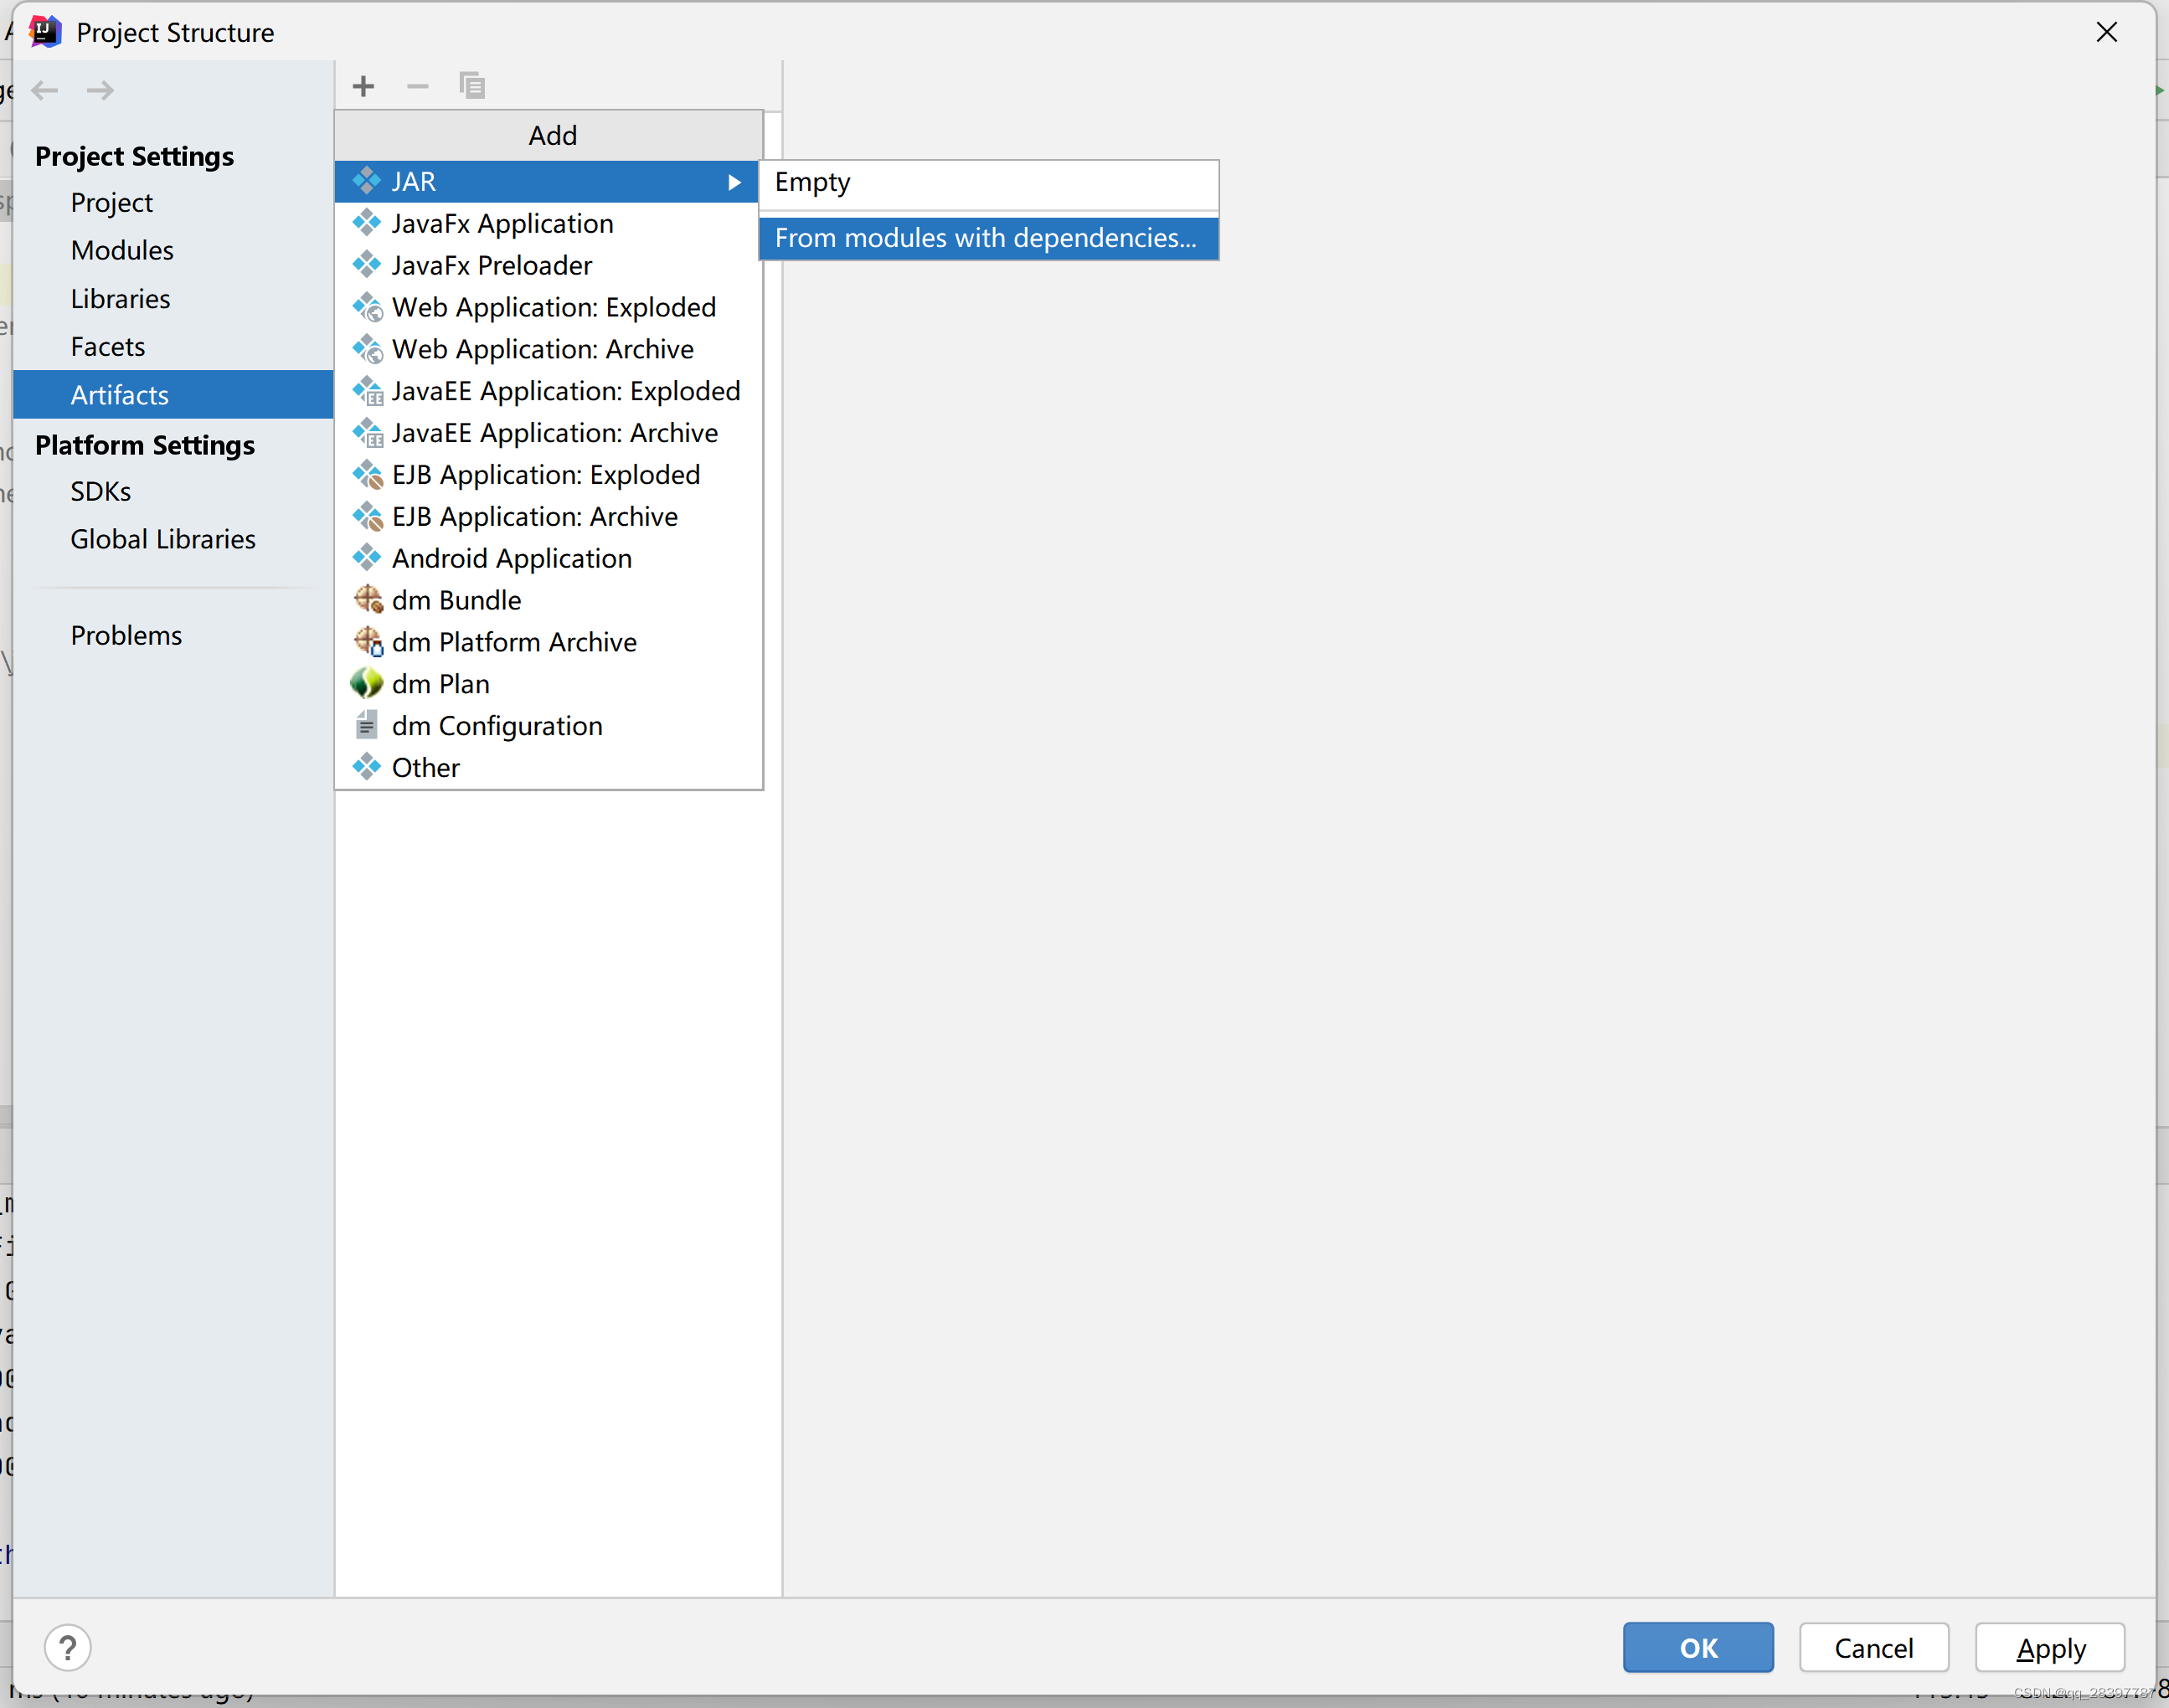Open the Modules settings page

tap(122, 251)
